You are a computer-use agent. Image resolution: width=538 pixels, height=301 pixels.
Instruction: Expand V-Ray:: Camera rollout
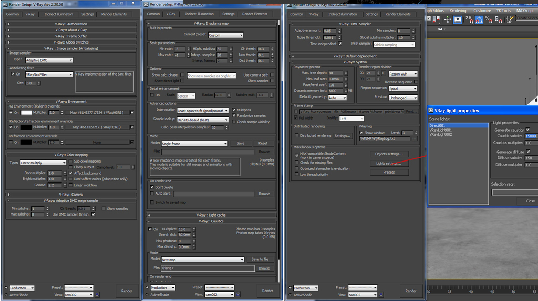(71, 195)
